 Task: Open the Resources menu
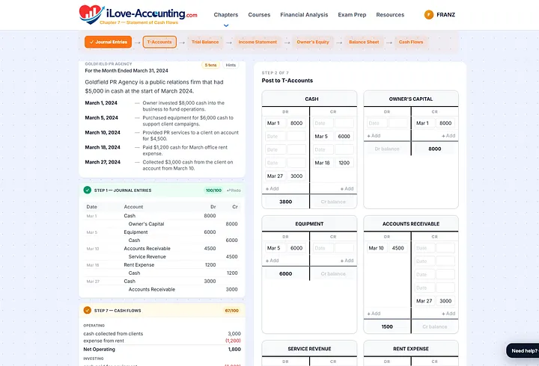click(x=390, y=15)
